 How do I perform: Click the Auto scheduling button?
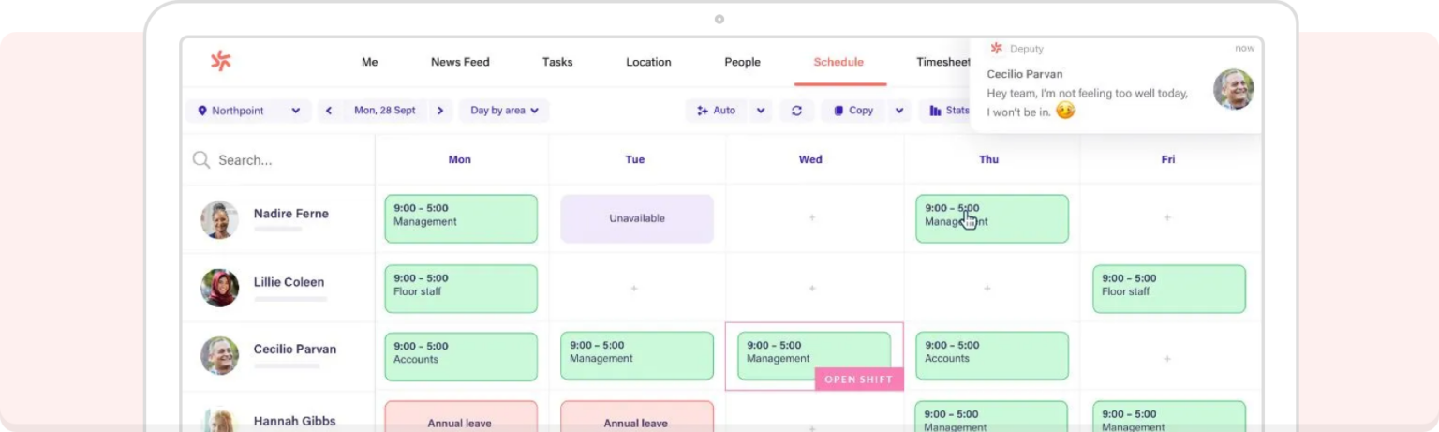[717, 111]
